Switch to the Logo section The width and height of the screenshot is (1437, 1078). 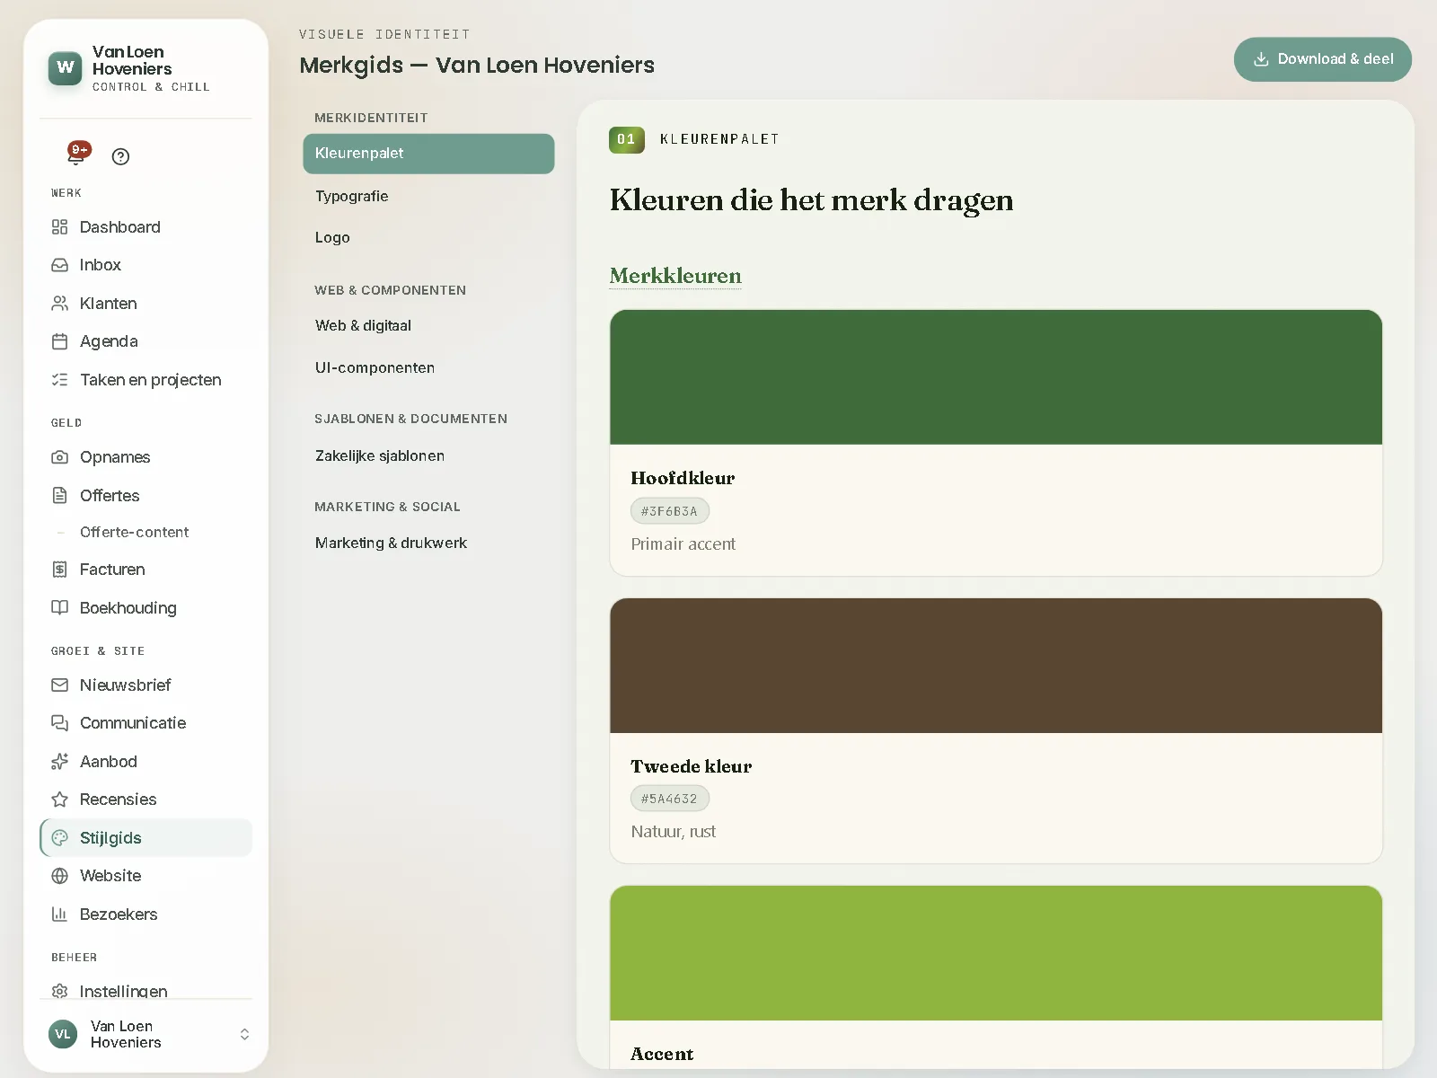point(428,237)
